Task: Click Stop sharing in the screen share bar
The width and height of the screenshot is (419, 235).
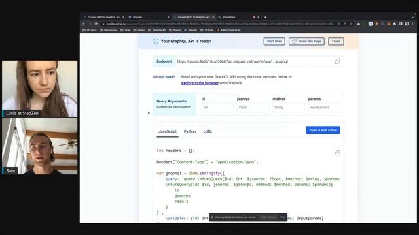Action: click(268, 217)
